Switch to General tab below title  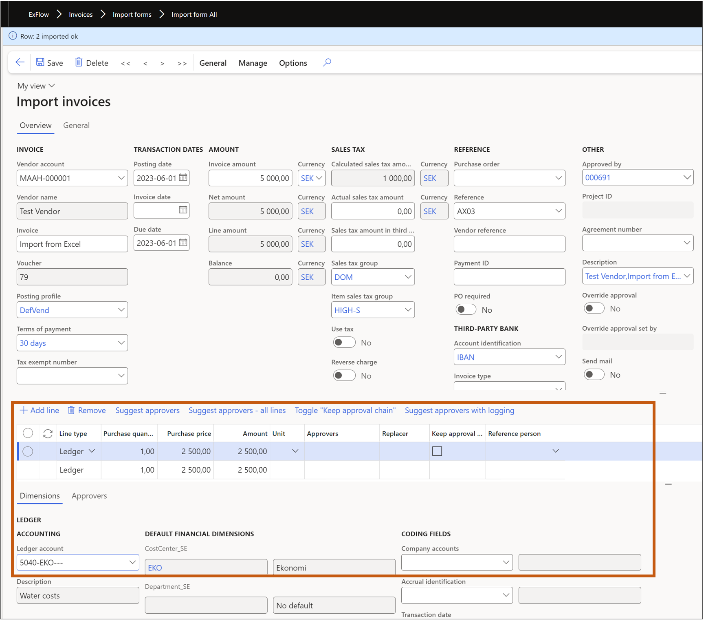pos(76,126)
